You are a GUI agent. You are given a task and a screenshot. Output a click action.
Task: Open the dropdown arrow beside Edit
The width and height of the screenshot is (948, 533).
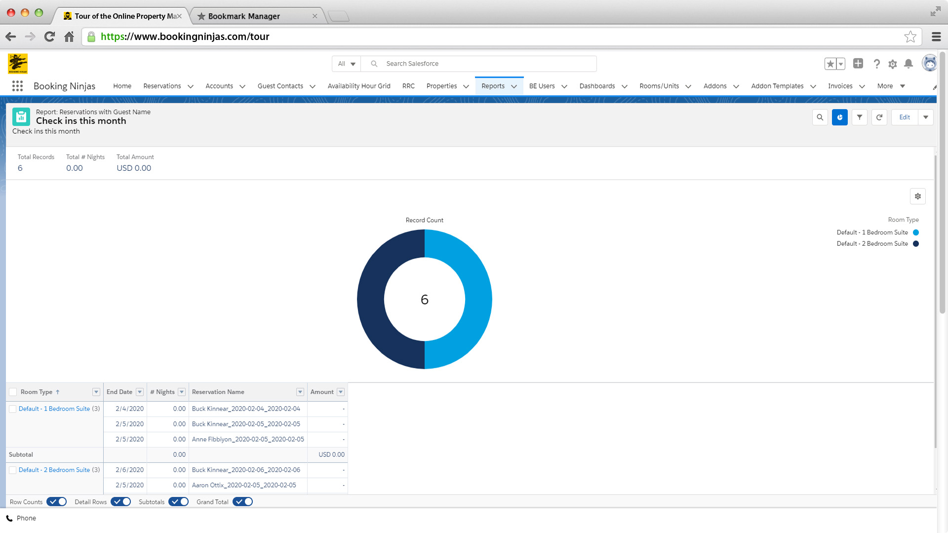pos(926,117)
